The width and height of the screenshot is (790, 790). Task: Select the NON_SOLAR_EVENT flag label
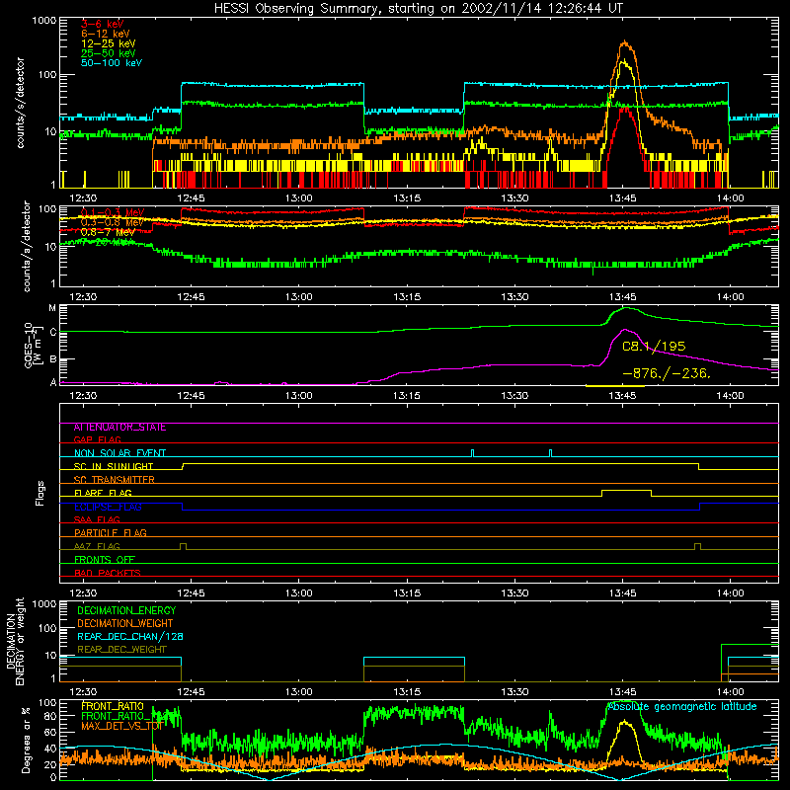[119, 453]
